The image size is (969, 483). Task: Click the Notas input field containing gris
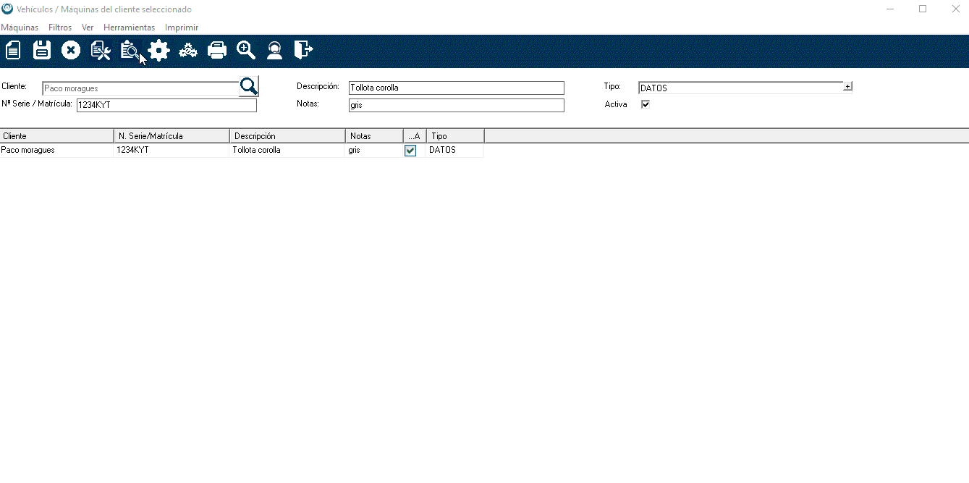click(456, 105)
